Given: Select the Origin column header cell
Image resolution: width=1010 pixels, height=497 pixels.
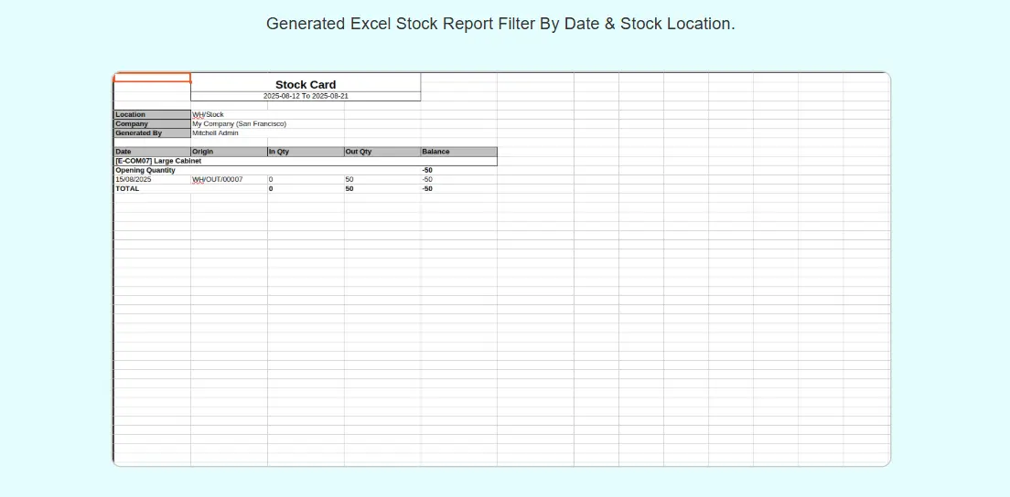Looking at the screenshot, I should pyautogui.click(x=229, y=152).
